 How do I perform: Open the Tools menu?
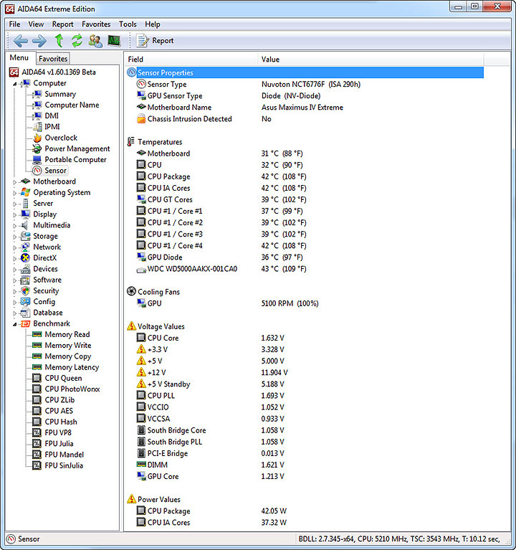click(x=128, y=24)
